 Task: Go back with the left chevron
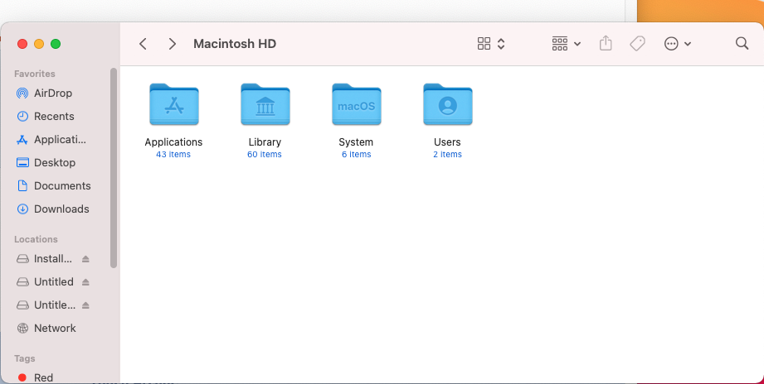coord(143,44)
